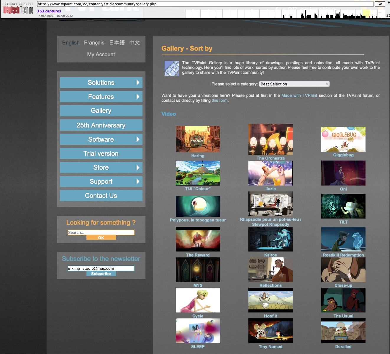This screenshot has height=354, width=390.
Task: Open My Account link
Action: 101,54
